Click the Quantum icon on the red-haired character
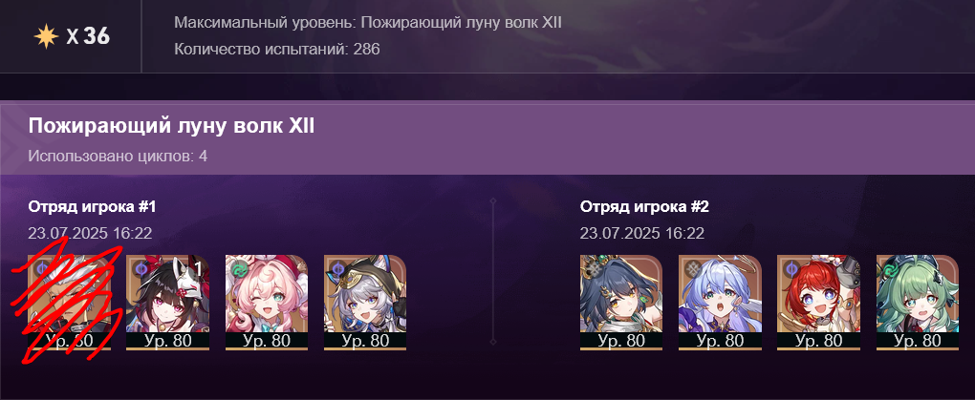 (791, 267)
